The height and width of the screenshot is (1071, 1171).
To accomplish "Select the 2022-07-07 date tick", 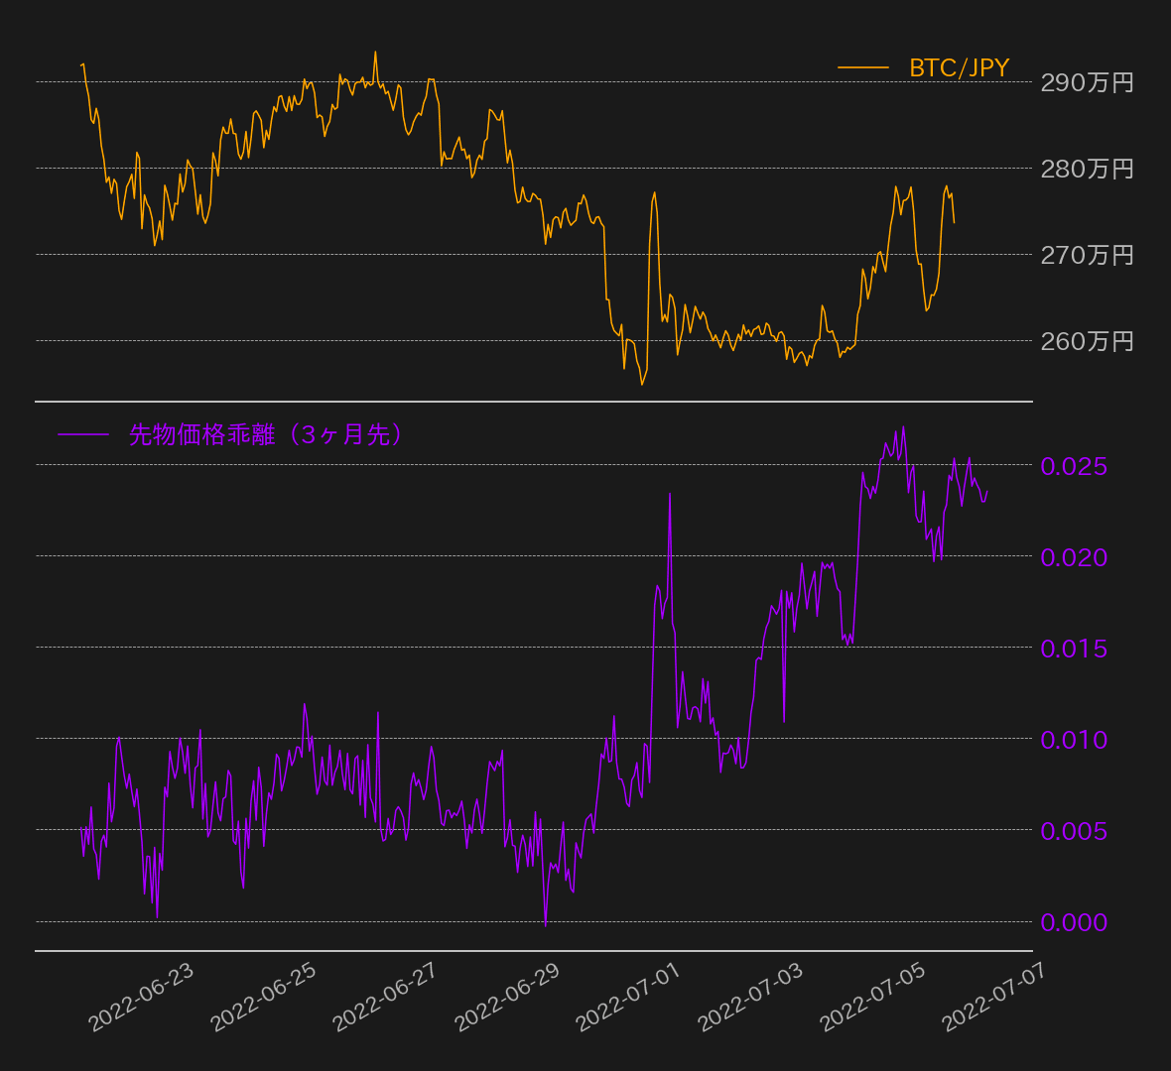I will pos(994,997).
